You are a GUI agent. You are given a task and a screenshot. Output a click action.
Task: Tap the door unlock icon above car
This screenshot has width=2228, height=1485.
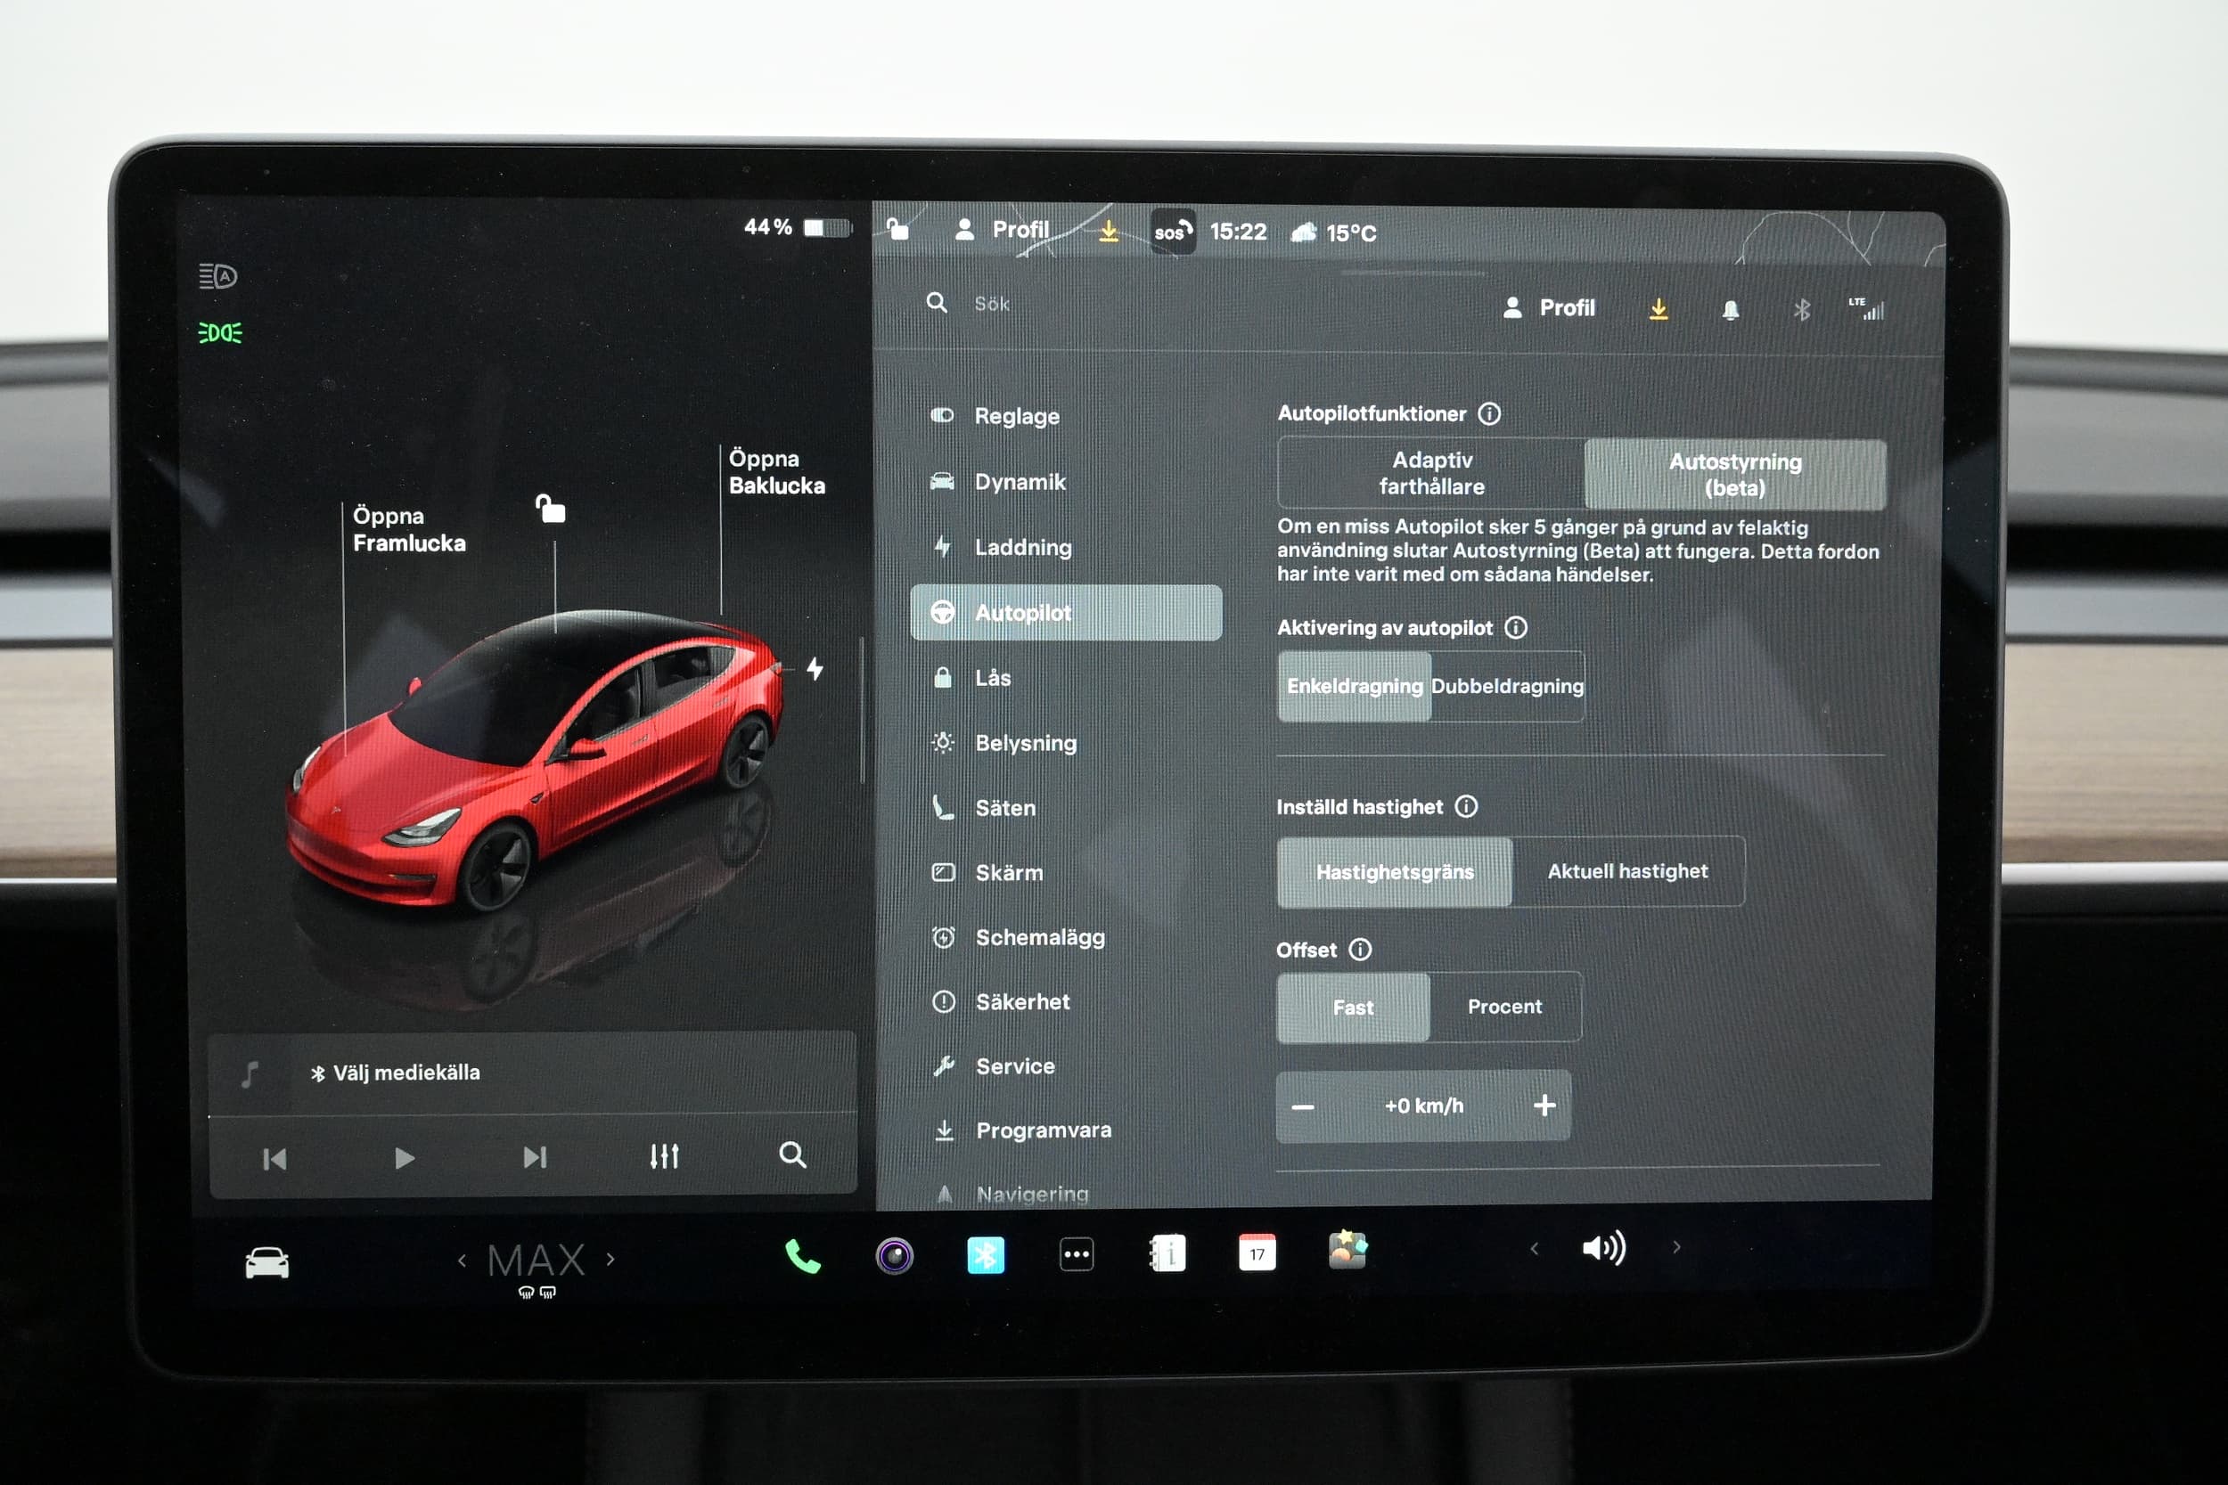click(x=551, y=509)
